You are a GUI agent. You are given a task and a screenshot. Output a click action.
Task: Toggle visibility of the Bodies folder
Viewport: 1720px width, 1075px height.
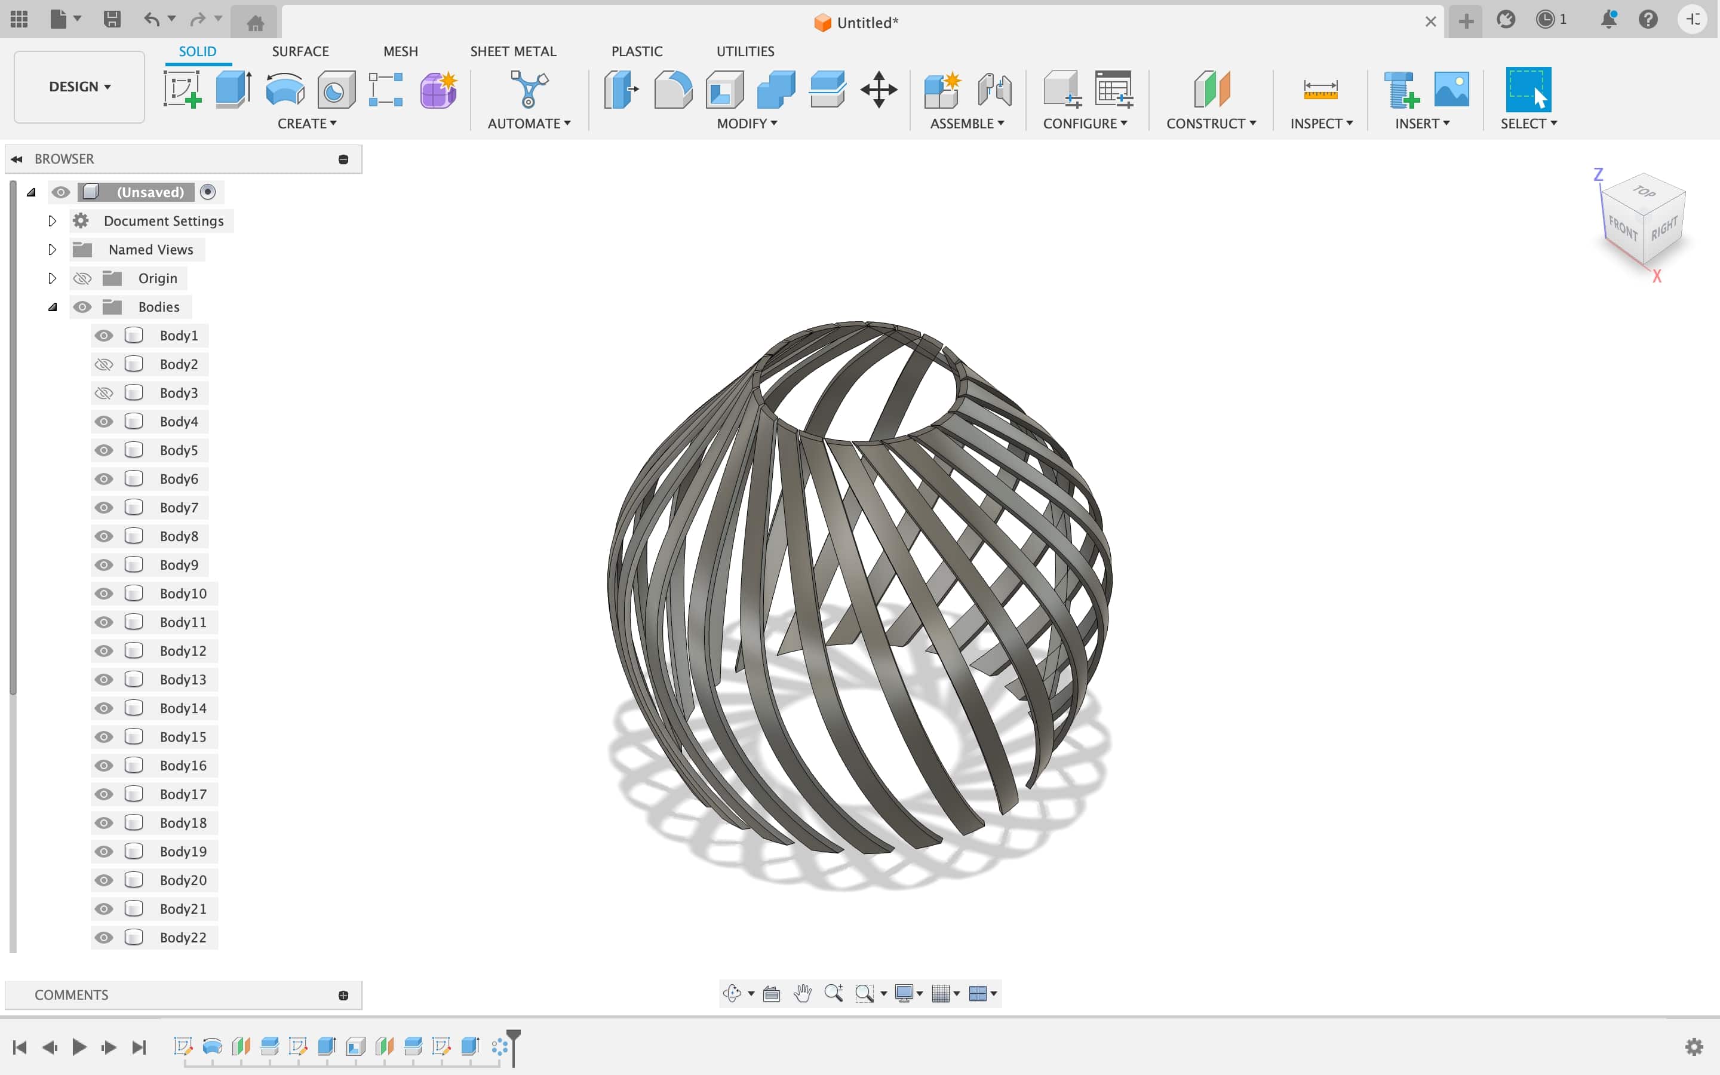coord(82,307)
